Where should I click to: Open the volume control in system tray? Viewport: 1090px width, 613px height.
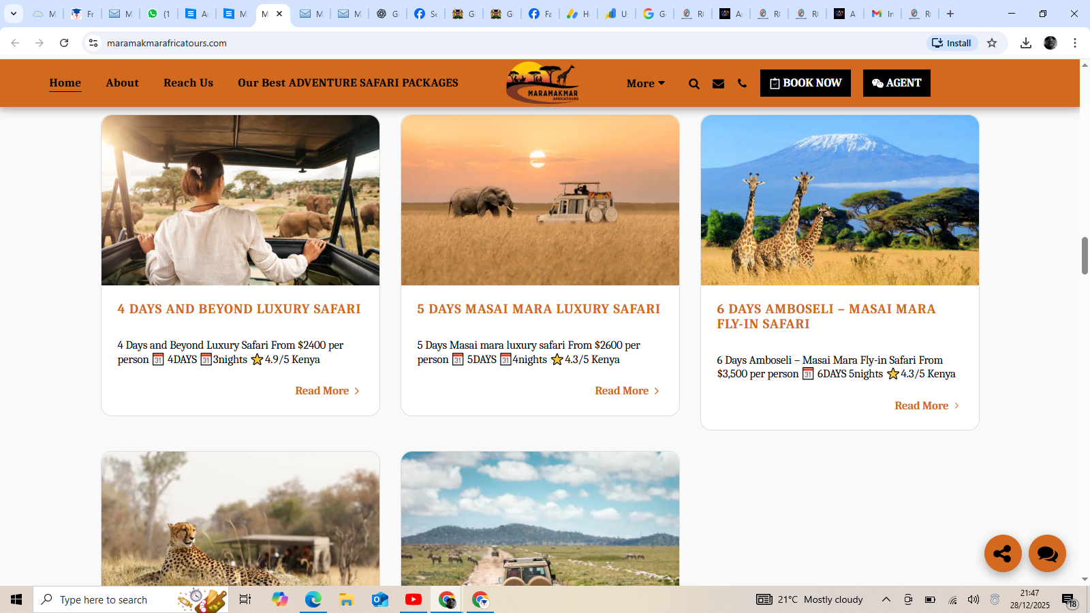[974, 599]
